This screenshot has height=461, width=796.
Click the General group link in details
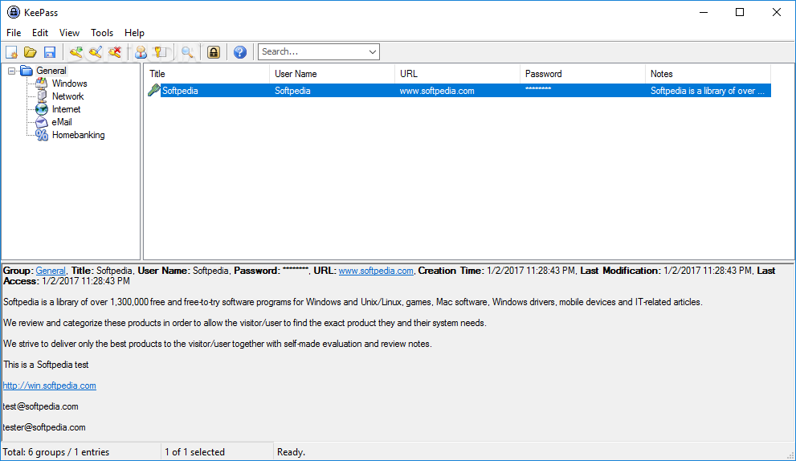pyautogui.click(x=51, y=271)
